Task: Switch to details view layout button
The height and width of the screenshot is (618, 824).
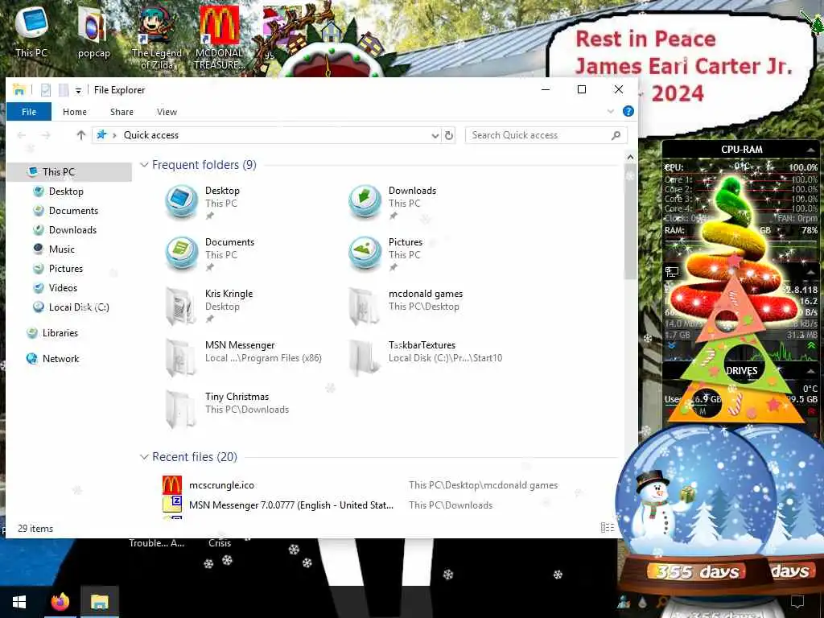Action: 608,528
